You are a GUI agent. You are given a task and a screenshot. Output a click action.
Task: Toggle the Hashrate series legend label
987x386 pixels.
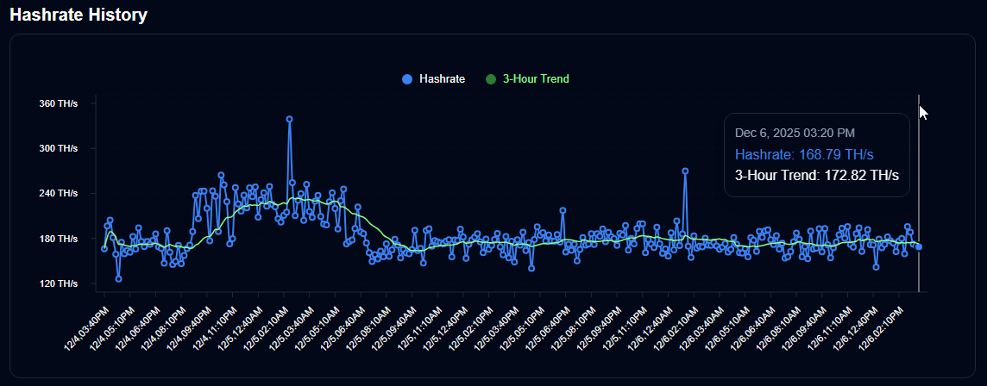(442, 79)
